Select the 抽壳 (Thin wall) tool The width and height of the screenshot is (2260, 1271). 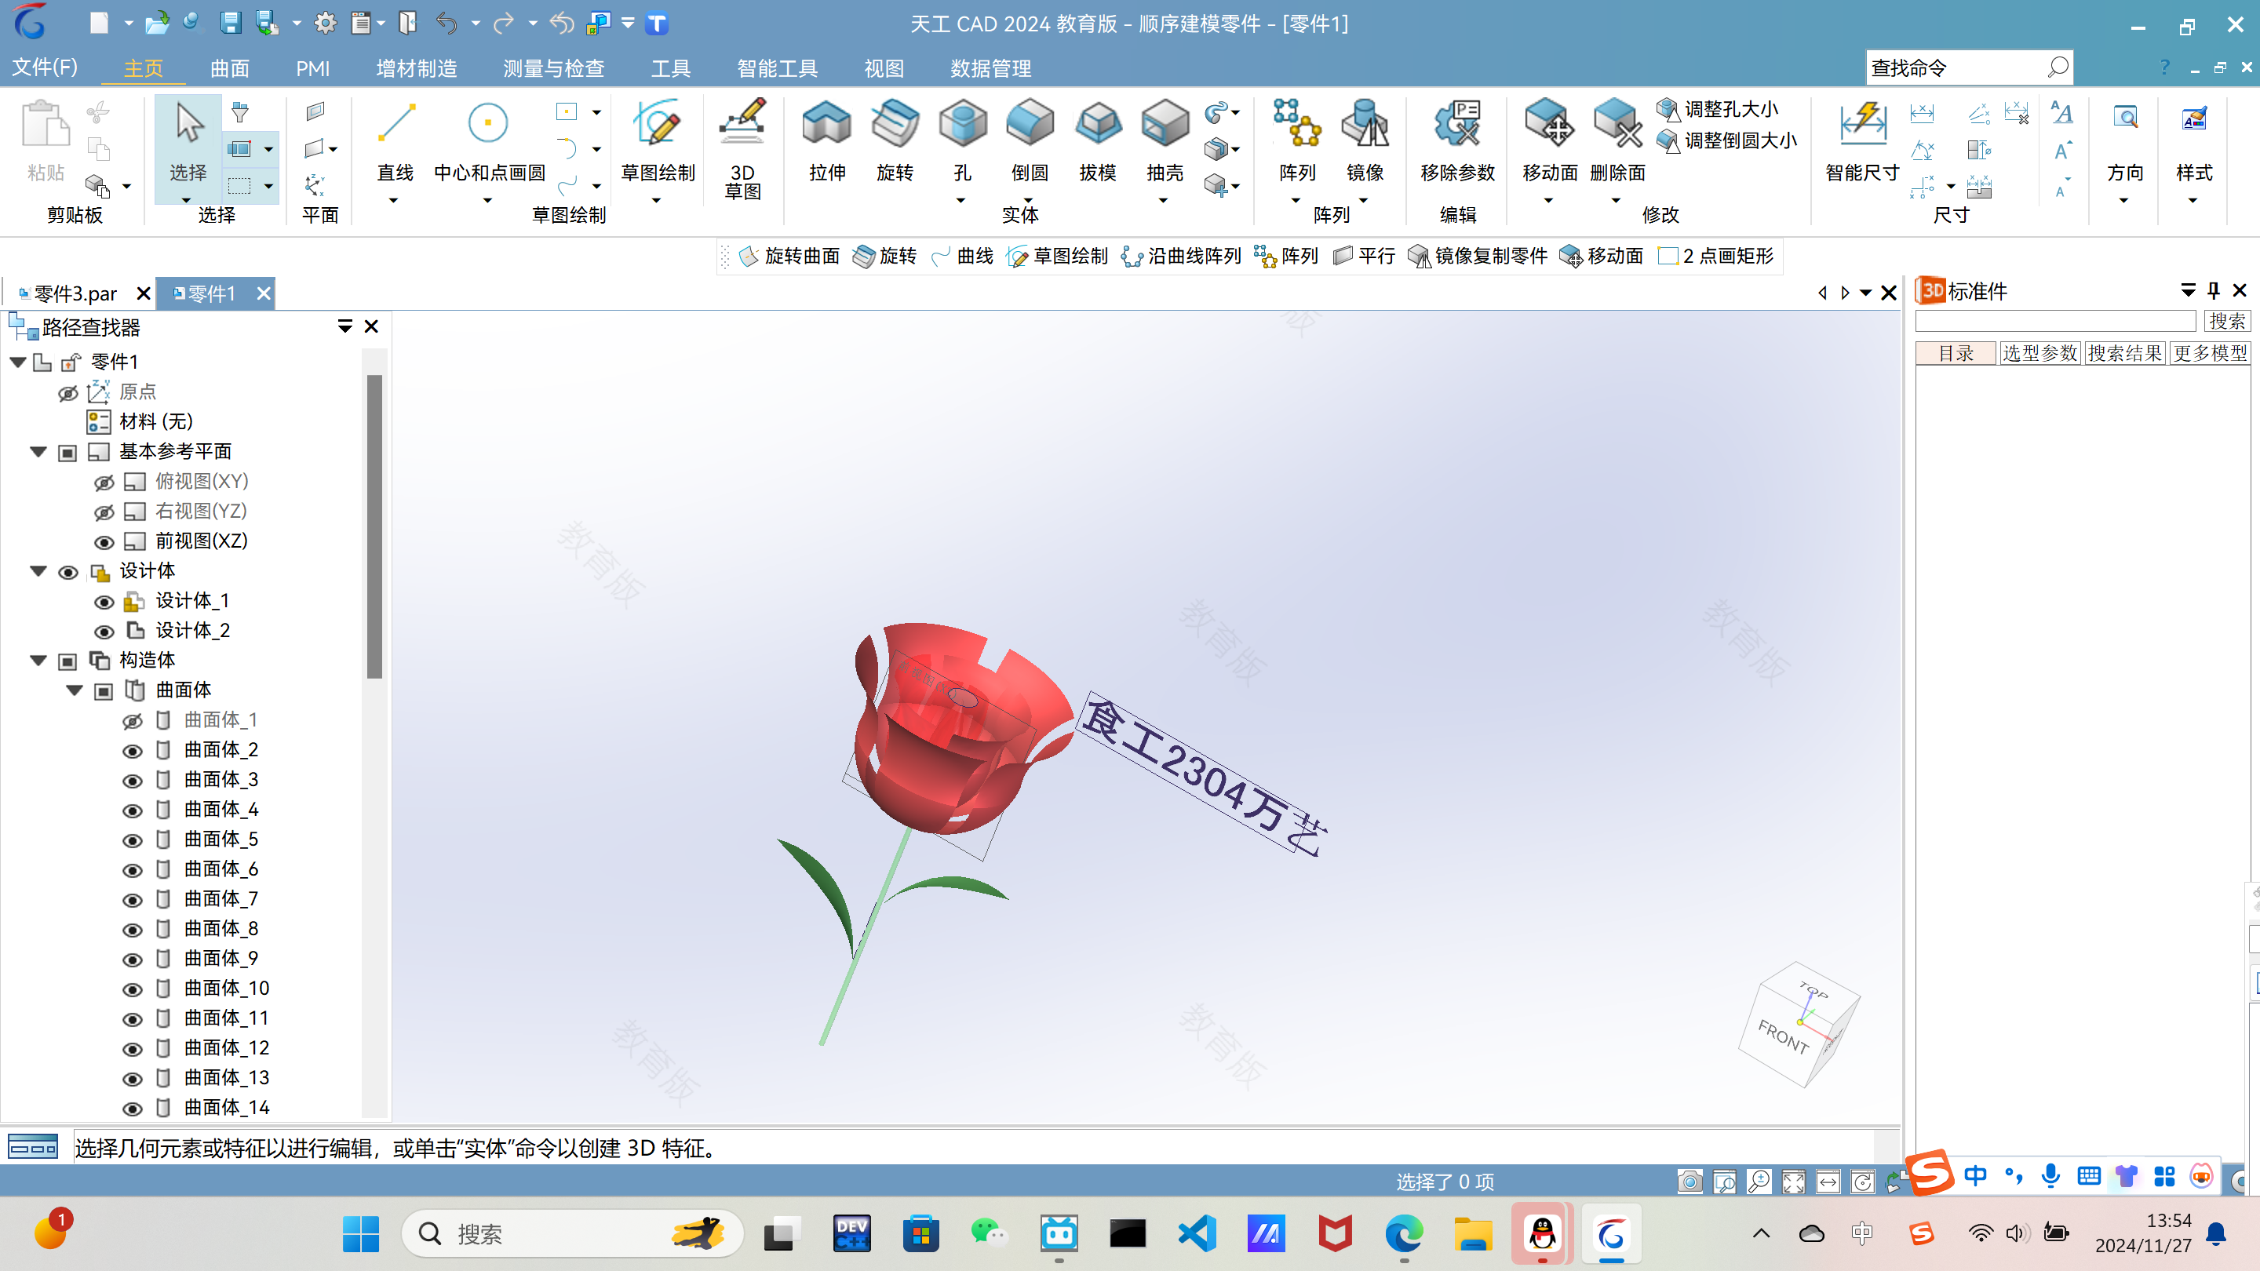click(1165, 140)
